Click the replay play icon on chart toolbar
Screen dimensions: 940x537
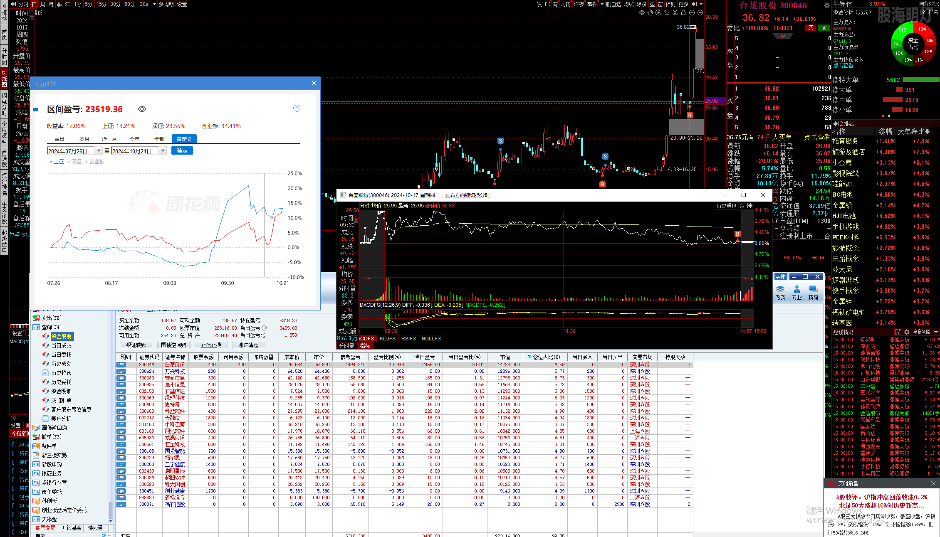coord(658,13)
